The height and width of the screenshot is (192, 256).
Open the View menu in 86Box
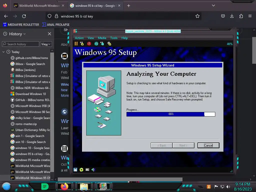(91, 38)
